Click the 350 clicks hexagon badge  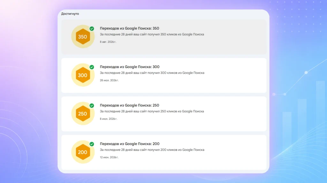click(83, 37)
